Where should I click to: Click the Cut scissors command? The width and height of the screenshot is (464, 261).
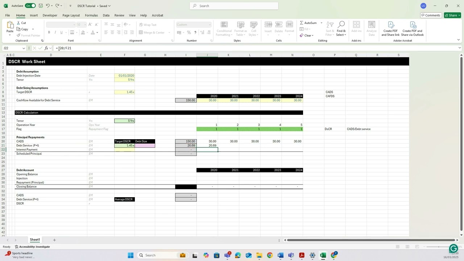[21, 23]
